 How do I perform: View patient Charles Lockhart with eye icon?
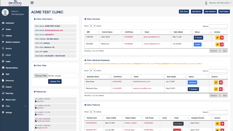point(217,124)
